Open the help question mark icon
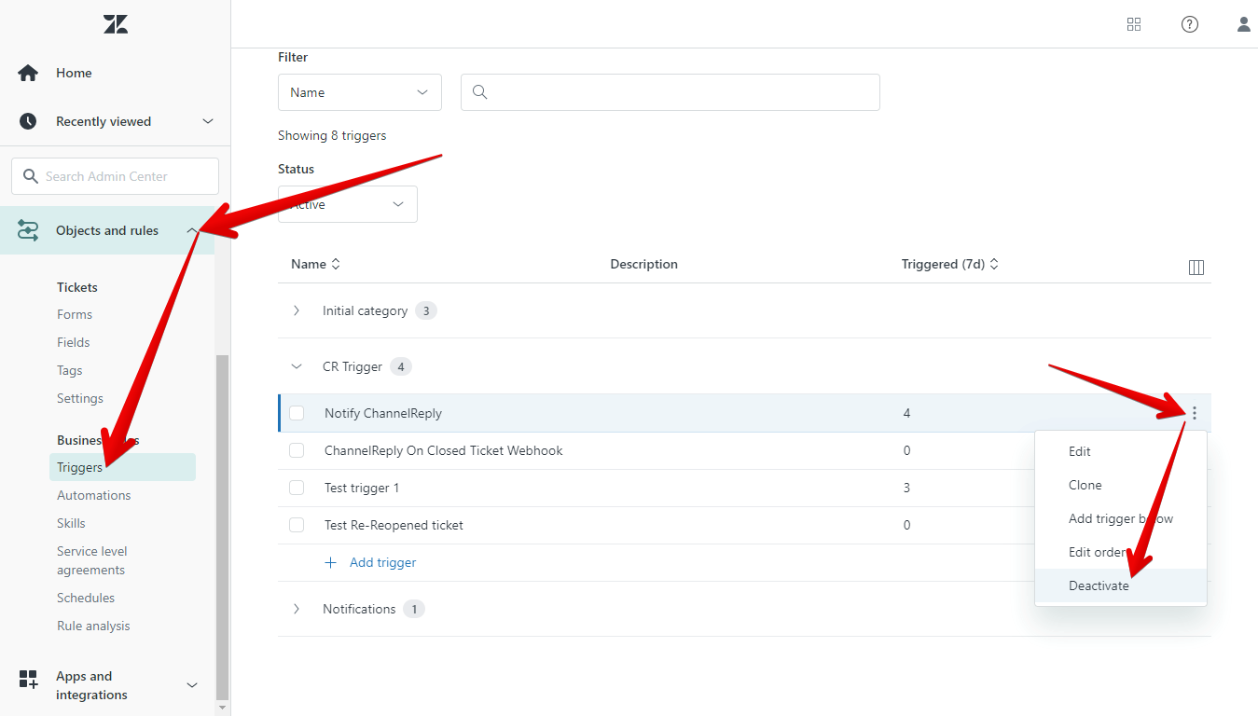The height and width of the screenshot is (716, 1258). tap(1190, 24)
